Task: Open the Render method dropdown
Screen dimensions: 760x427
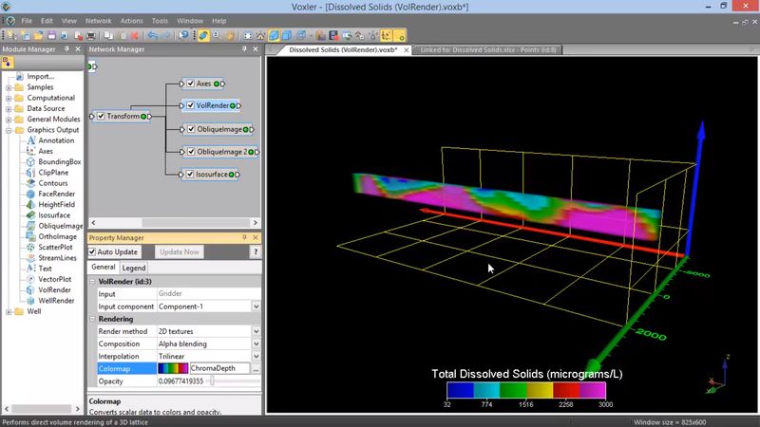Action: 256,331
